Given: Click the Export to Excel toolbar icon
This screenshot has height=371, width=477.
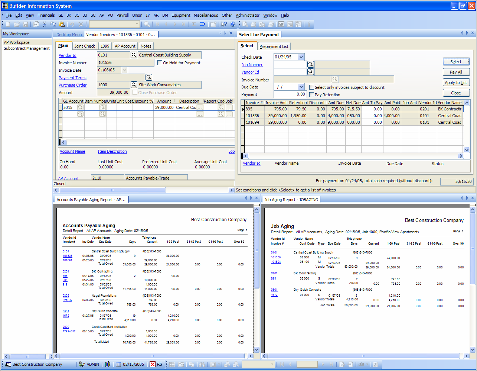Looking at the screenshot, I should click(290, 24).
